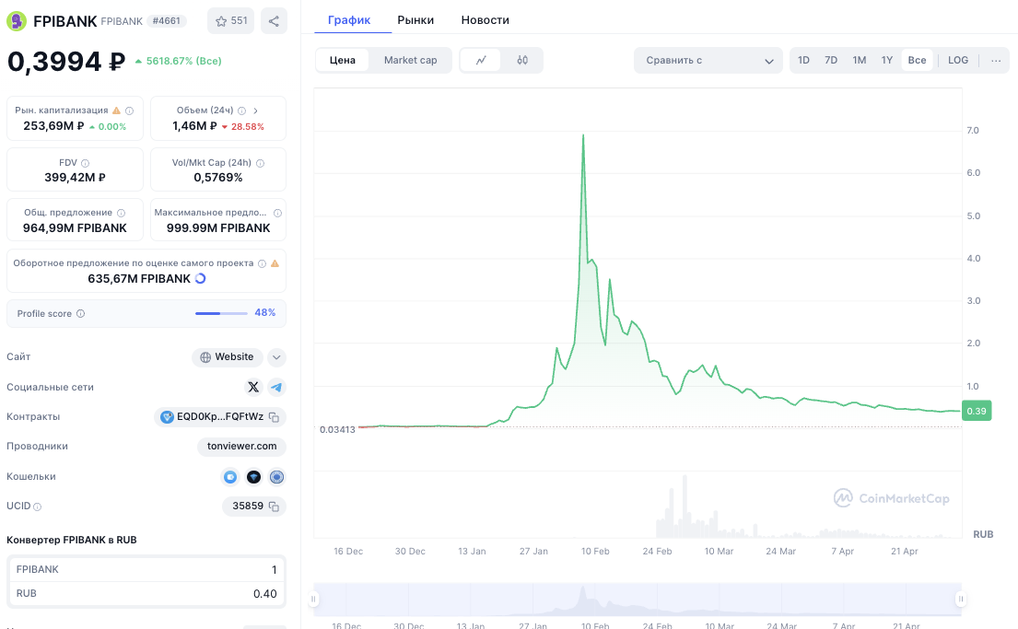
Task: Open the share icon button
Action: [274, 21]
